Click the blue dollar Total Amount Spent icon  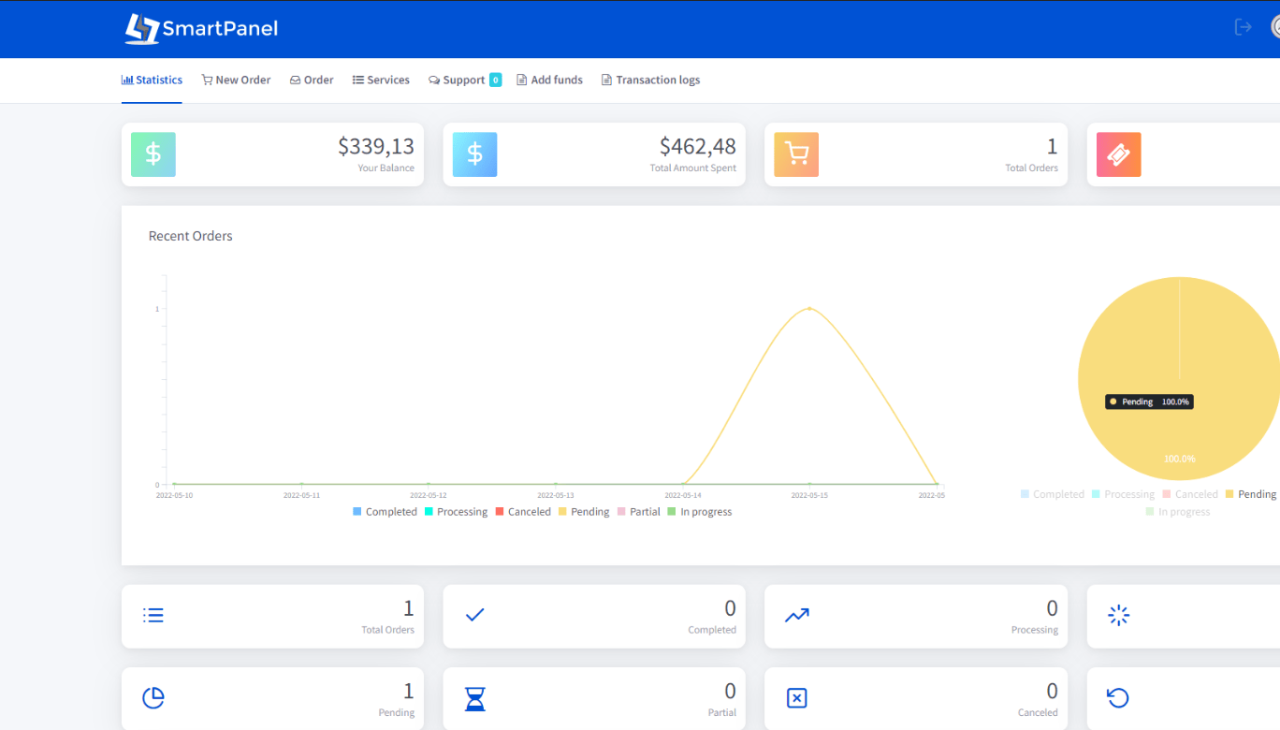474,154
